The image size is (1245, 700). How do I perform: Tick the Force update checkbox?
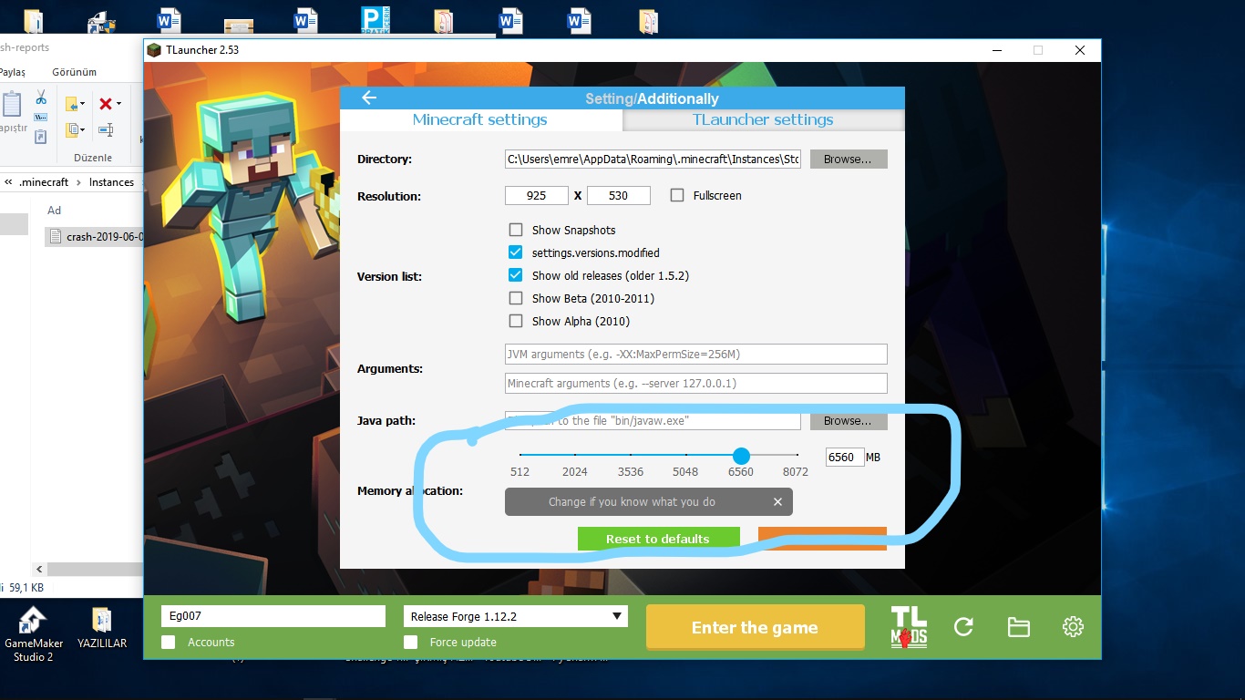(x=410, y=643)
